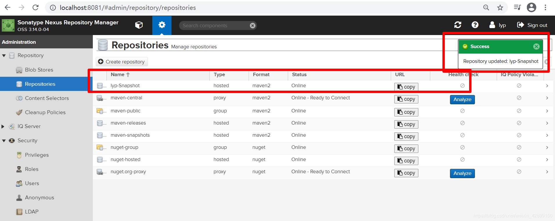Screen dimensions: 555x221
Task: Sort by URL column header
Action: (411, 75)
